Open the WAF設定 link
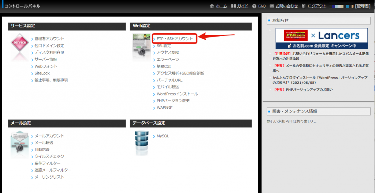 tap(164, 107)
